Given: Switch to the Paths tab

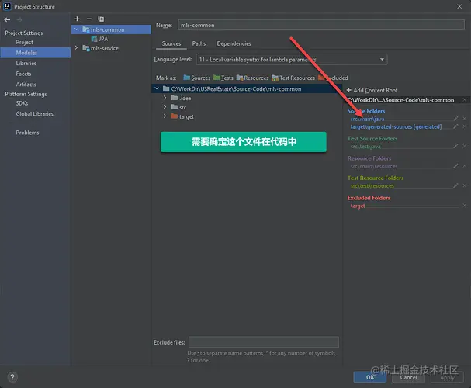Looking at the screenshot, I should [199, 43].
